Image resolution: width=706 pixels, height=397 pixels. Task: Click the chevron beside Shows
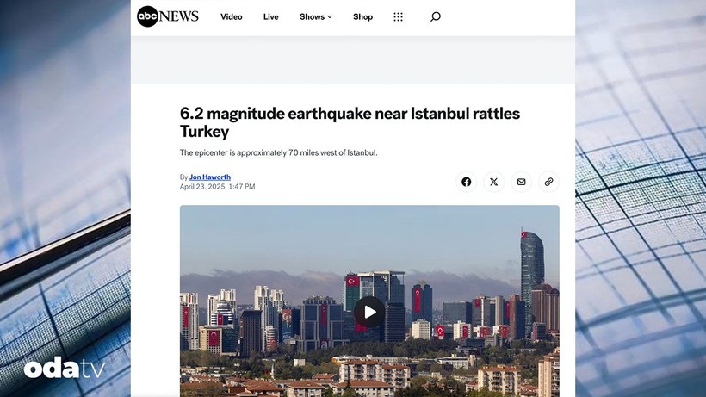330,16
